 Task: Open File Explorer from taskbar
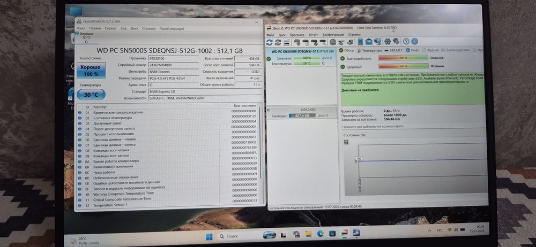pyautogui.click(x=308, y=234)
